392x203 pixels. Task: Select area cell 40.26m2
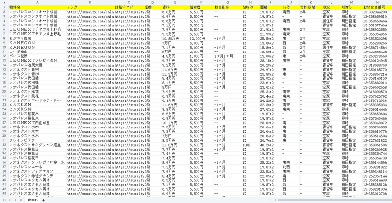pos(270,145)
